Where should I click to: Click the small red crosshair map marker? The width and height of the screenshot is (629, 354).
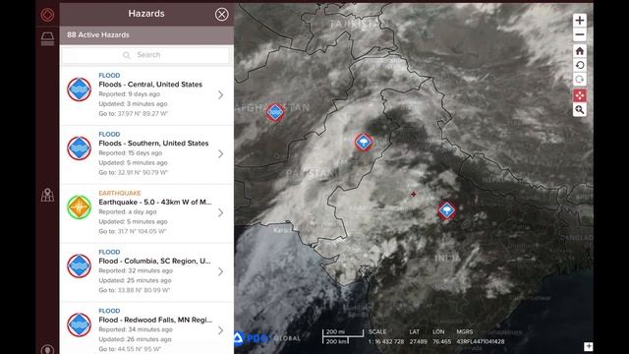coord(413,195)
